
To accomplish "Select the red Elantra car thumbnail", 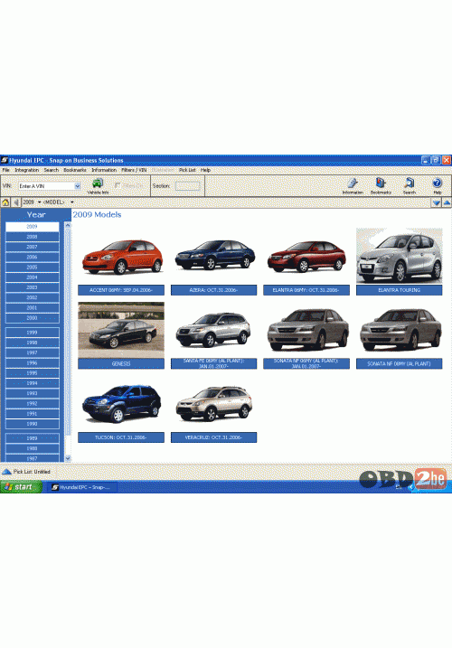I will pyautogui.click(x=306, y=257).
